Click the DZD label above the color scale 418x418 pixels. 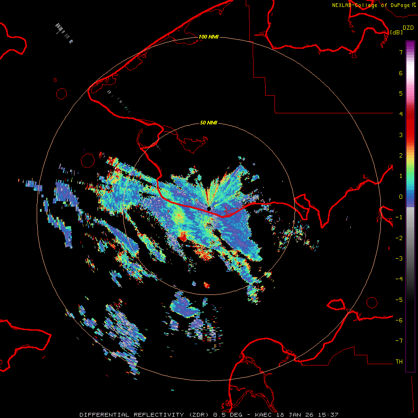[408, 28]
